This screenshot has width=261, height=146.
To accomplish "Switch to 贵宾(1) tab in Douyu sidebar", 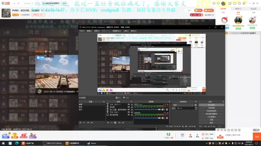I will coord(238,9).
